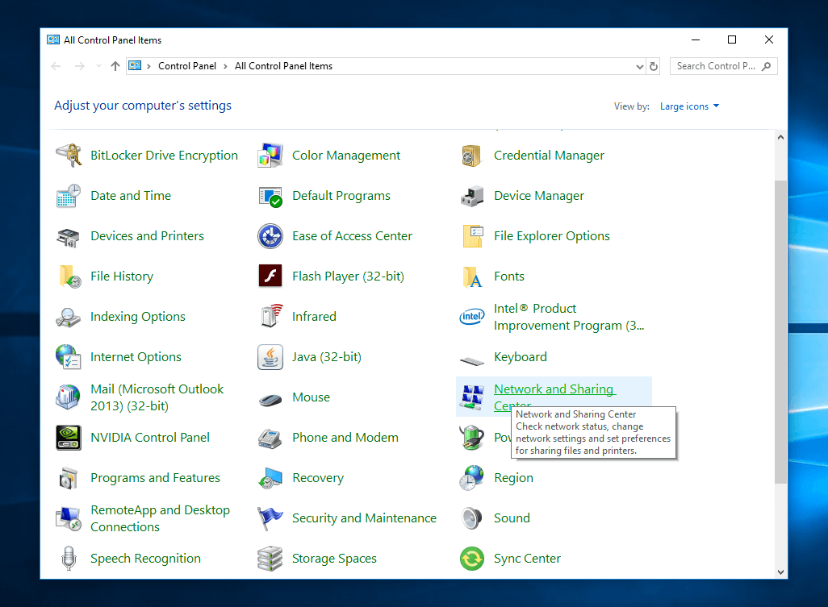The image size is (828, 607).
Task: Open the Programs and Features link
Action: click(x=155, y=478)
